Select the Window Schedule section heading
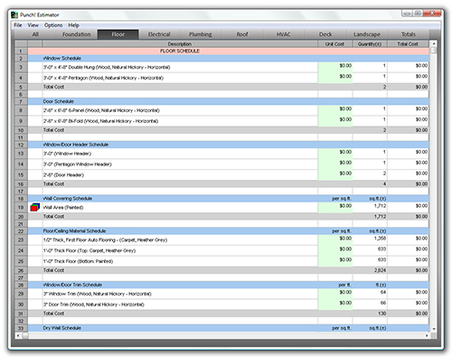This screenshot has height=357, width=452. point(62,58)
